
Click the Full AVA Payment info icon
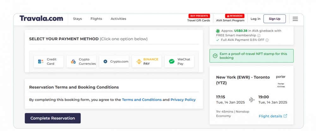tap(267, 40)
